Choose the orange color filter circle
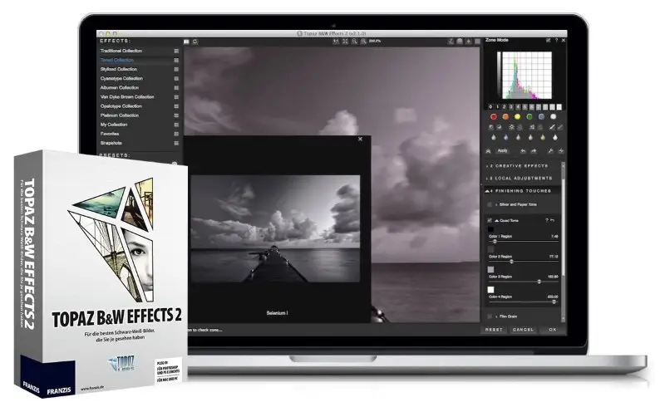 click(x=505, y=116)
